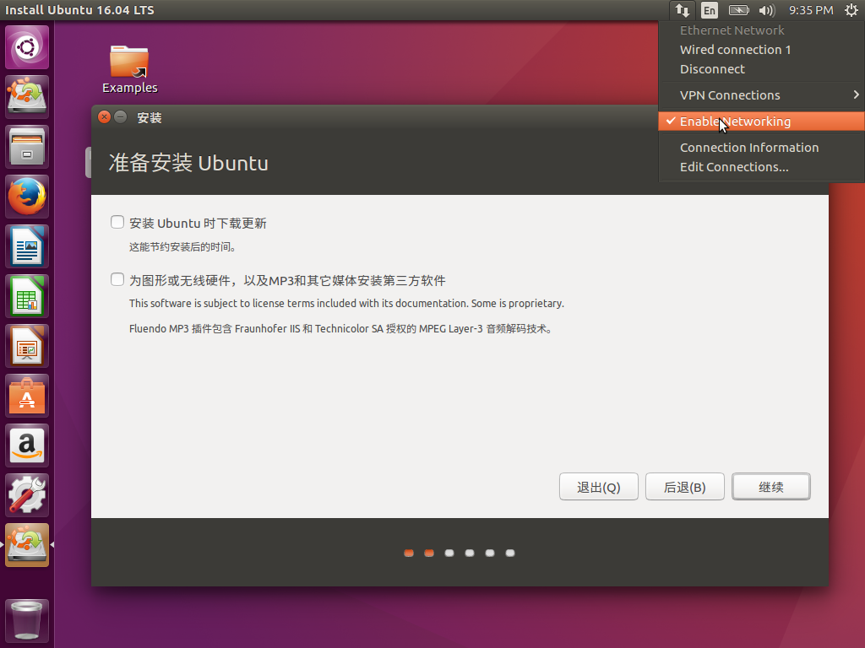Select Wired connection 1
The width and height of the screenshot is (865, 648).
[x=735, y=49]
